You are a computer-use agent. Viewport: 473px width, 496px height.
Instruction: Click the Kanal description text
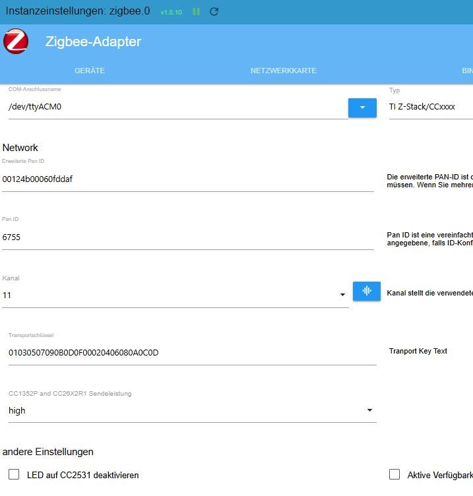tap(429, 294)
